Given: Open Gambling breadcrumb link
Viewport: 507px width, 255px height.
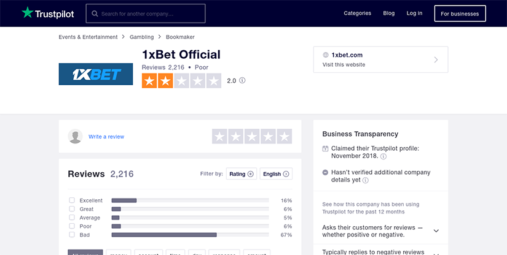Looking at the screenshot, I should (141, 37).
